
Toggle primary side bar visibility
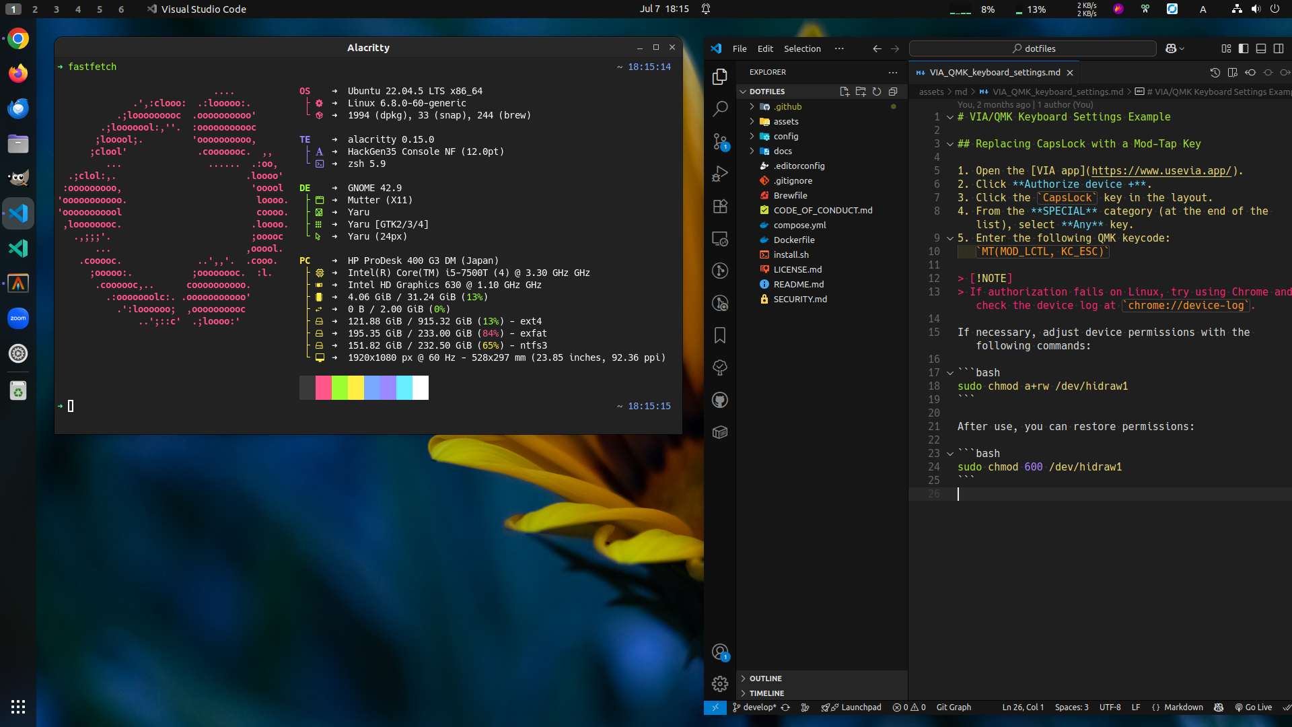pyautogui.click(x=1244, y=48)
